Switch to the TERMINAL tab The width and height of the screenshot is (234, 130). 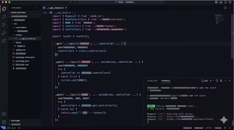coord(166,81)
